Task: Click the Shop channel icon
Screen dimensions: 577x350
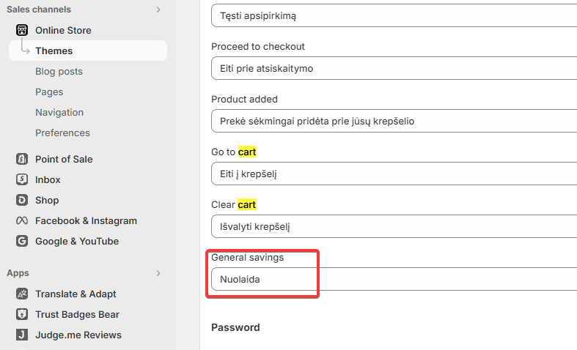Action: (x=21, y=200)
